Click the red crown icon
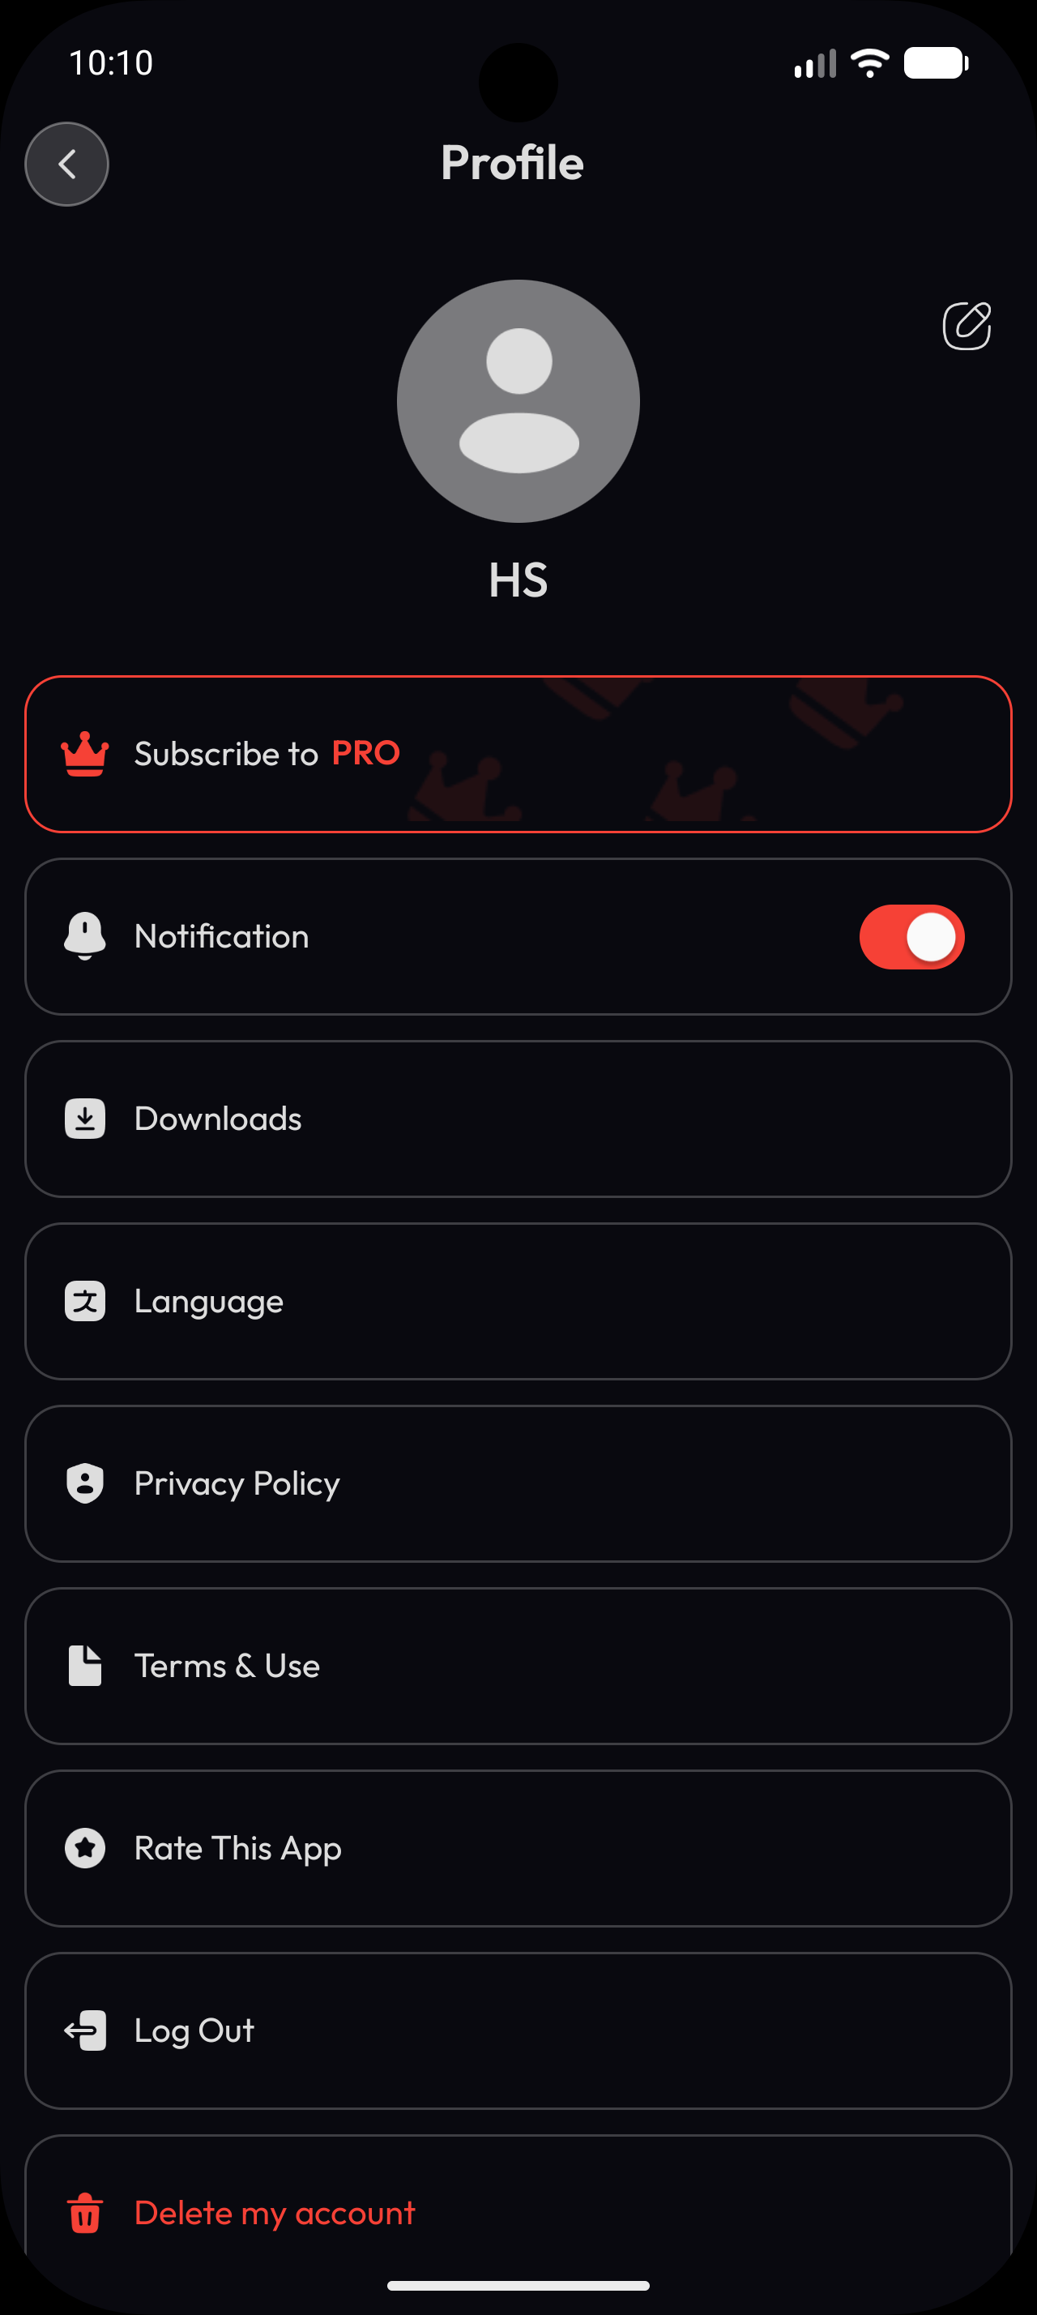This screenshot has height=2315, width=1037. click(85, 754)
